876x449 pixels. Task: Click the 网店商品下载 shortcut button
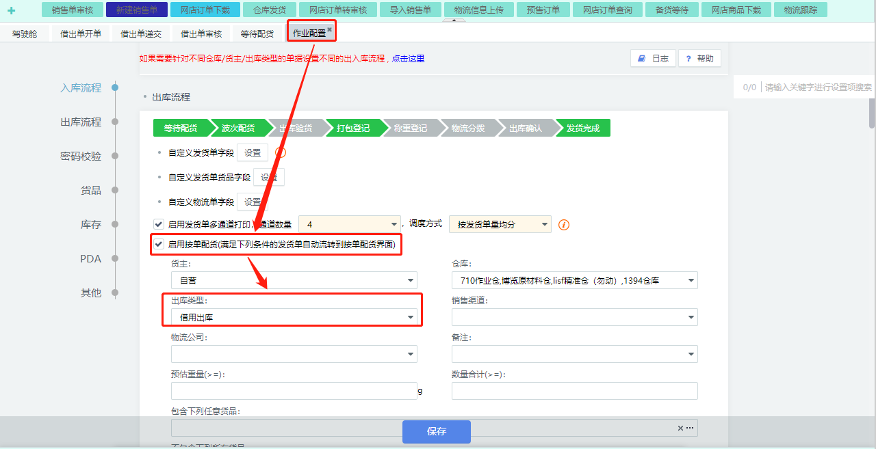pos(736,10)
